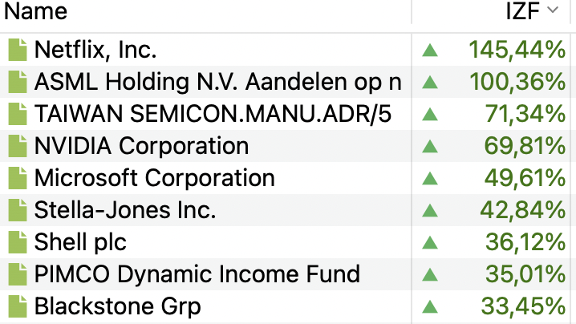Click the green up-arrow beside 69,81%
Image resolution: width=576 pixels, height=324 pixels.
click(430, 147)
